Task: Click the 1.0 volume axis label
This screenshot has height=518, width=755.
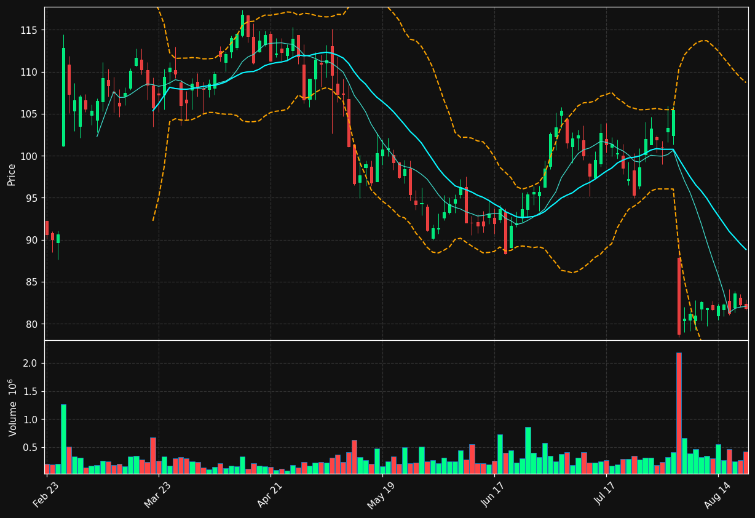Action: pyautogui.click(x=31, y=420)
